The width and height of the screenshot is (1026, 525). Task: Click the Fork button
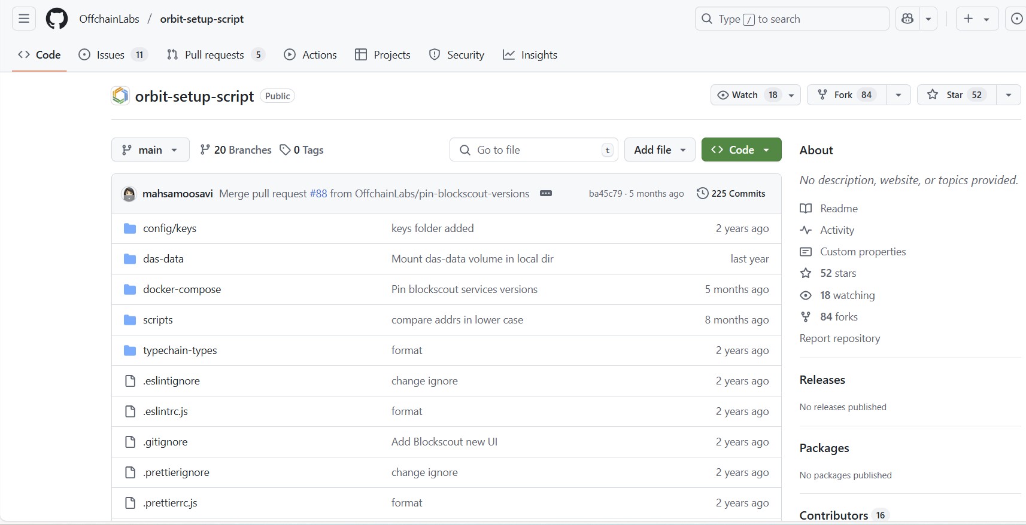846,94
